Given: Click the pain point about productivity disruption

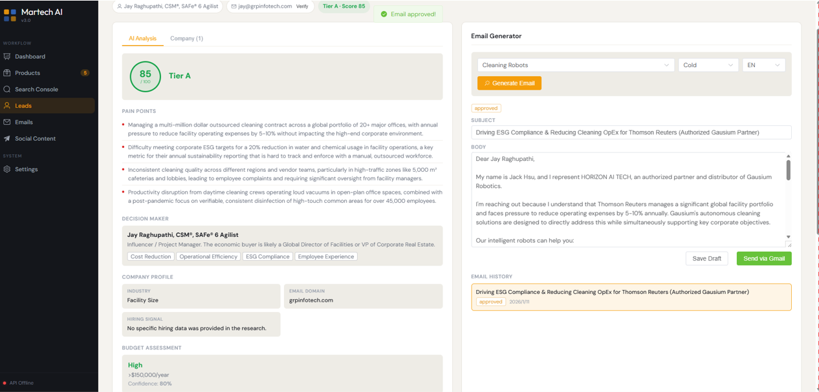Looking at the screenshot, I should pos(283,196).
